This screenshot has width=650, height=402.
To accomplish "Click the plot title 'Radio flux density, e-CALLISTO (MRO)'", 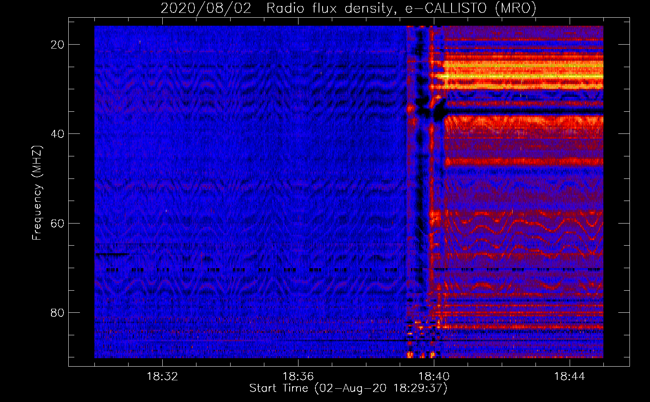I will pyautogui.click(x=401, y=8).
